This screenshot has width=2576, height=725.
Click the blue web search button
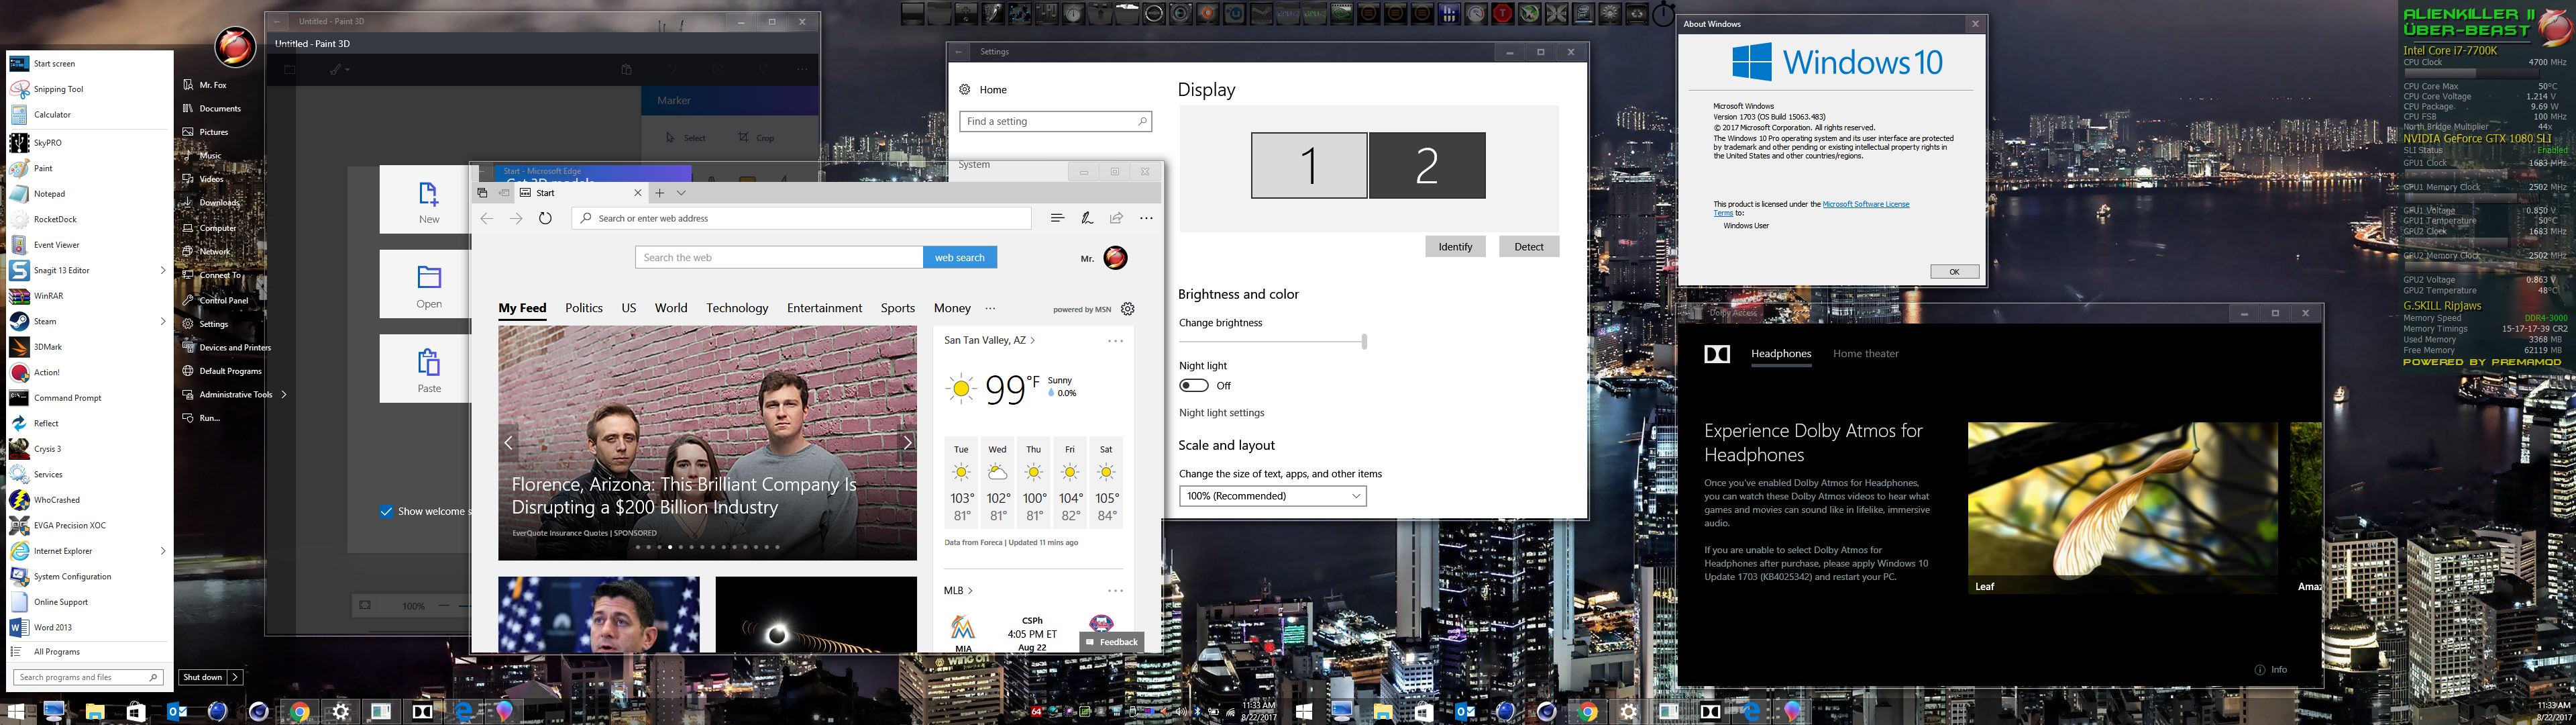pos(960,257)
